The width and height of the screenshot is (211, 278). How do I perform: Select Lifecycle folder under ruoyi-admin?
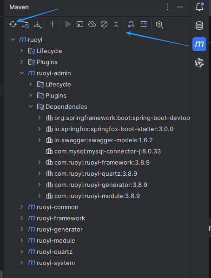click(97, 85)
